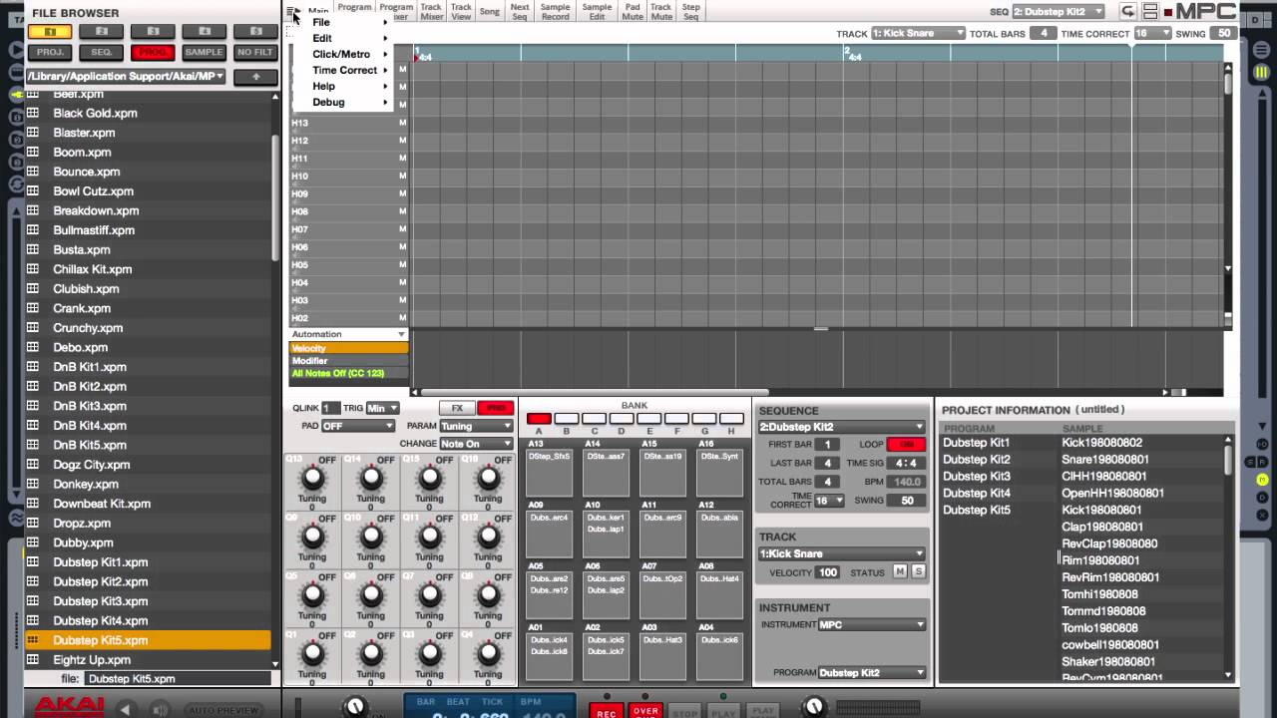The height and width of the screenshot is (718, 1277).
Task: Click the split-panel layout icon near MPC logo
Action: 1150,12
